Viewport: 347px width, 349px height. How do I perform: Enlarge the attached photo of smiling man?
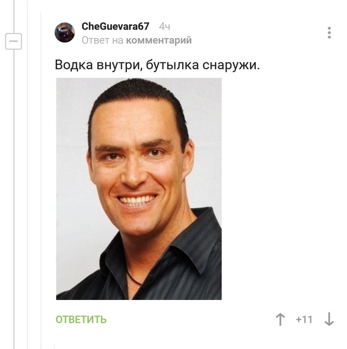(139, 189)
